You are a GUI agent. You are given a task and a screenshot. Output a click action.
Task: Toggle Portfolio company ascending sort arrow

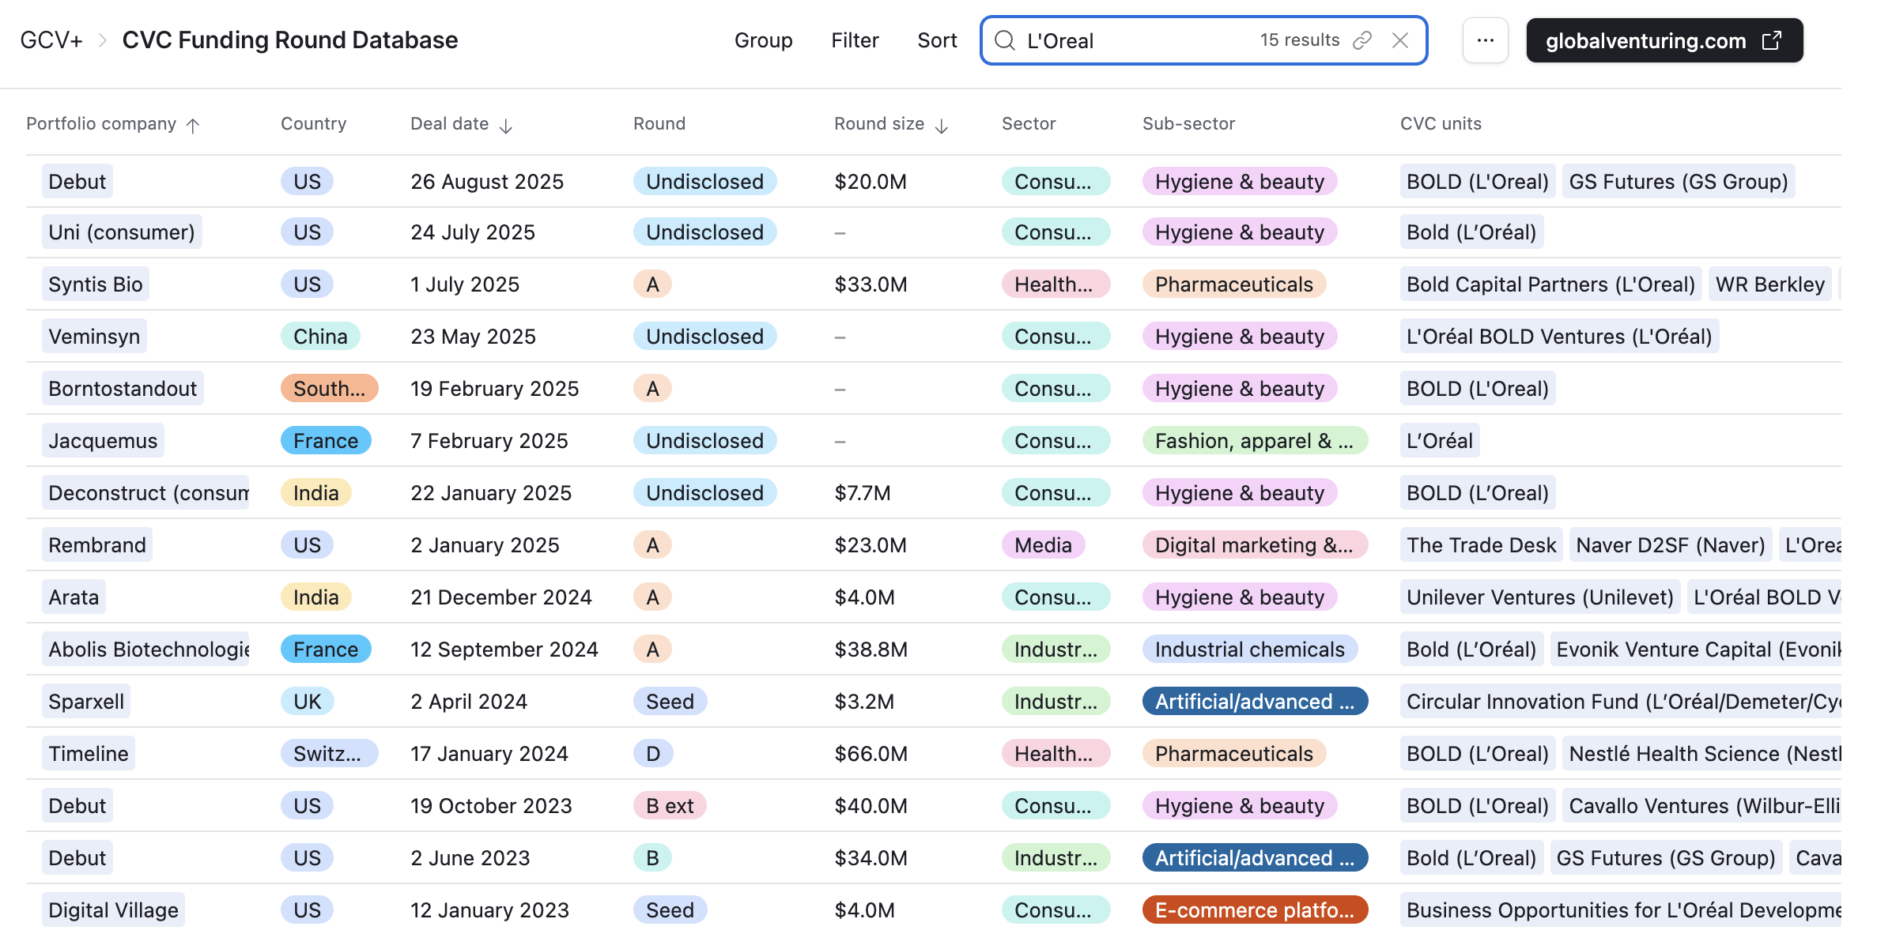[x=192, y=125]
